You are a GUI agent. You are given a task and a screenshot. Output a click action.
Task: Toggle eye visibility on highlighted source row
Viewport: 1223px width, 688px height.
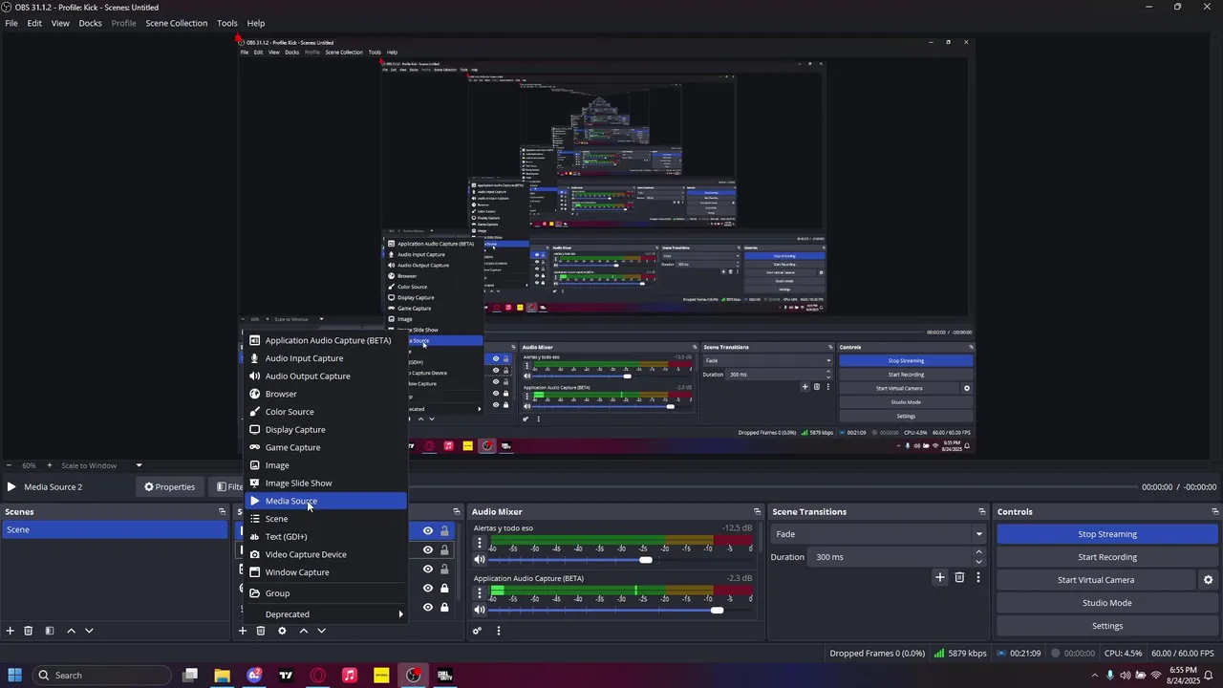click(x=428, y=531)
